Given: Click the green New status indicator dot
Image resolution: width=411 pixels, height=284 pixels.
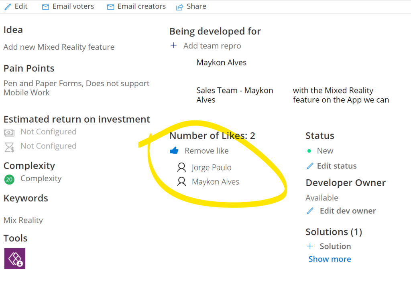Looking at the screenshot, I should click(x=309, y=151).
